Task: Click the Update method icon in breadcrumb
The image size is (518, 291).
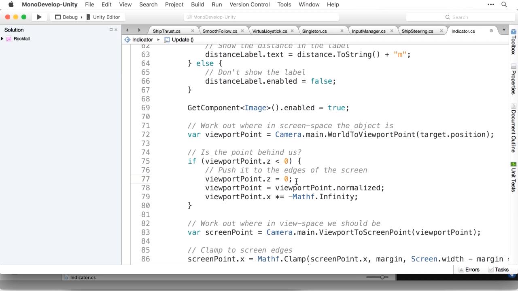Action: coord(167,40)
